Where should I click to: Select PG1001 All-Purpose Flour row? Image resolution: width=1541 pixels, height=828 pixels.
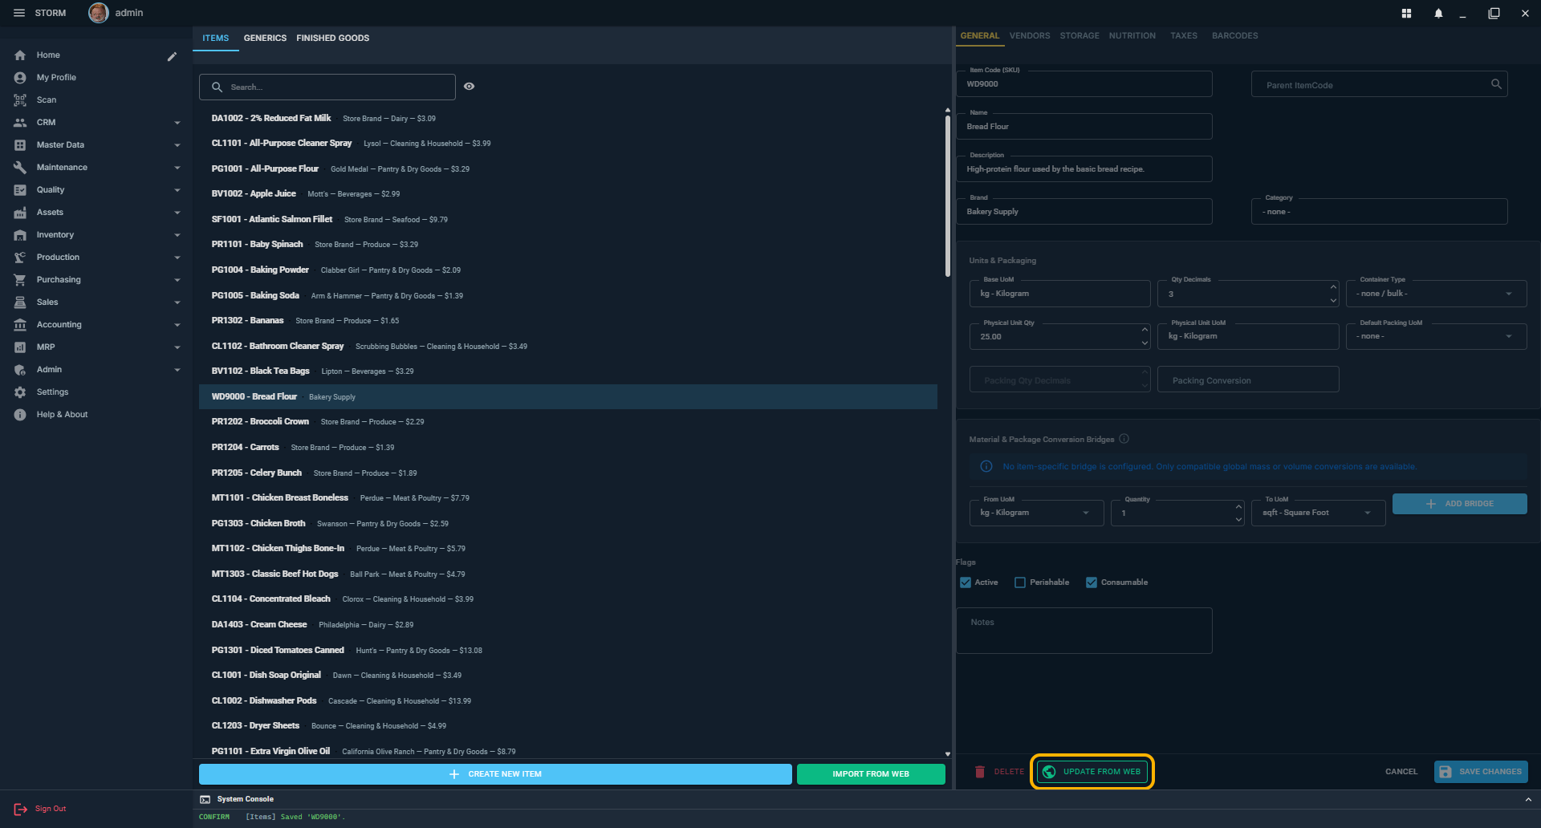(568, 169)
